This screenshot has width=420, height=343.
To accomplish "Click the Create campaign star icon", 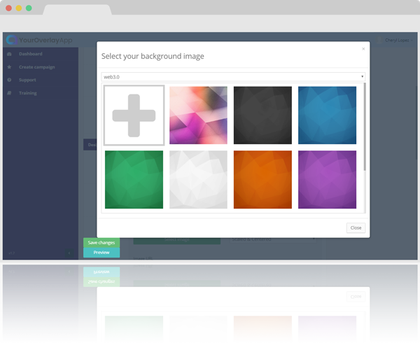I will click(9, 67).
